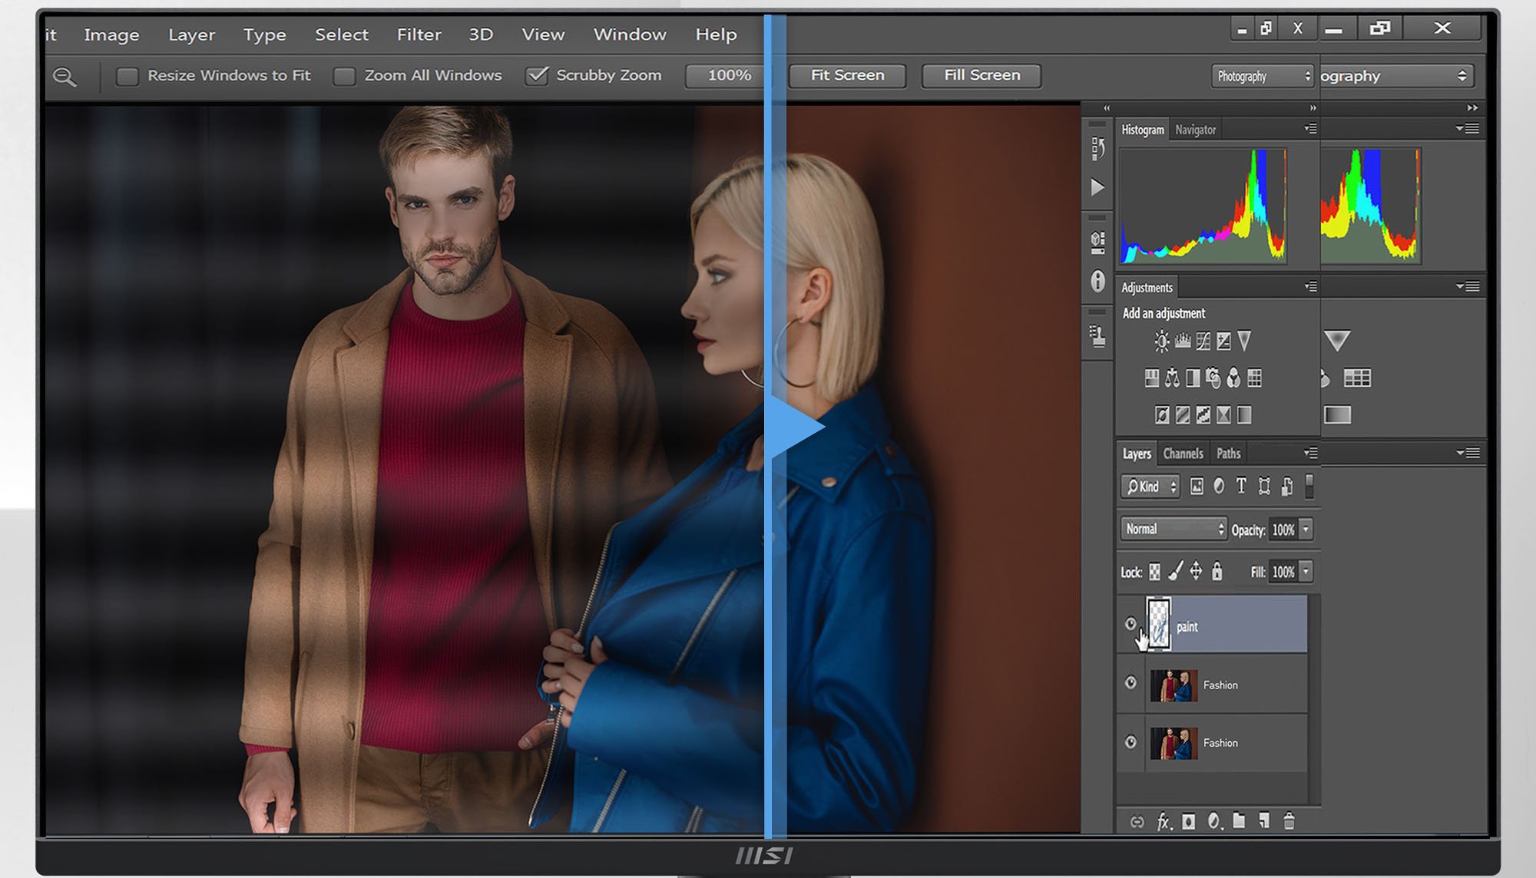This screenshot has height=878, width=1536.
Task: Switch the layer filtering on/off toggle
Action: 1309,486
